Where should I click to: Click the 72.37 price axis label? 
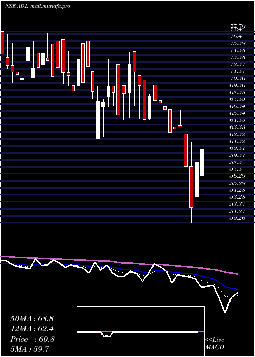(x=237, y=64)
